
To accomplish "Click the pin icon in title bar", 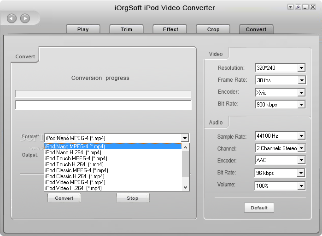I will coord(298,7).
